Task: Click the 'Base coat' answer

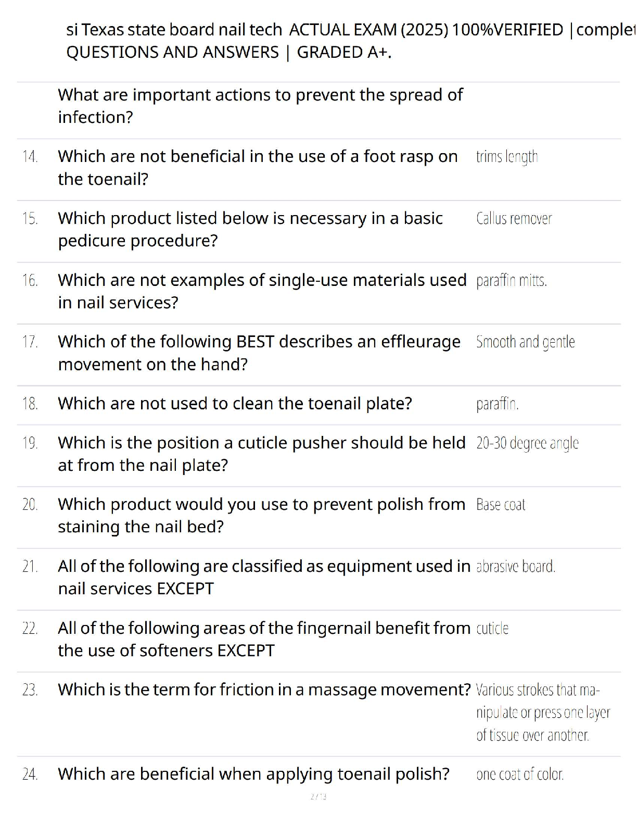Action: pos(501,505)
